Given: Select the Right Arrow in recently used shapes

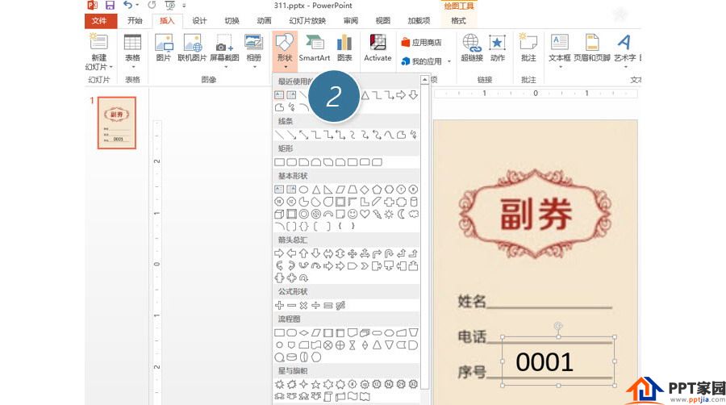Looking at the screenshot, I should coord(401,95).
